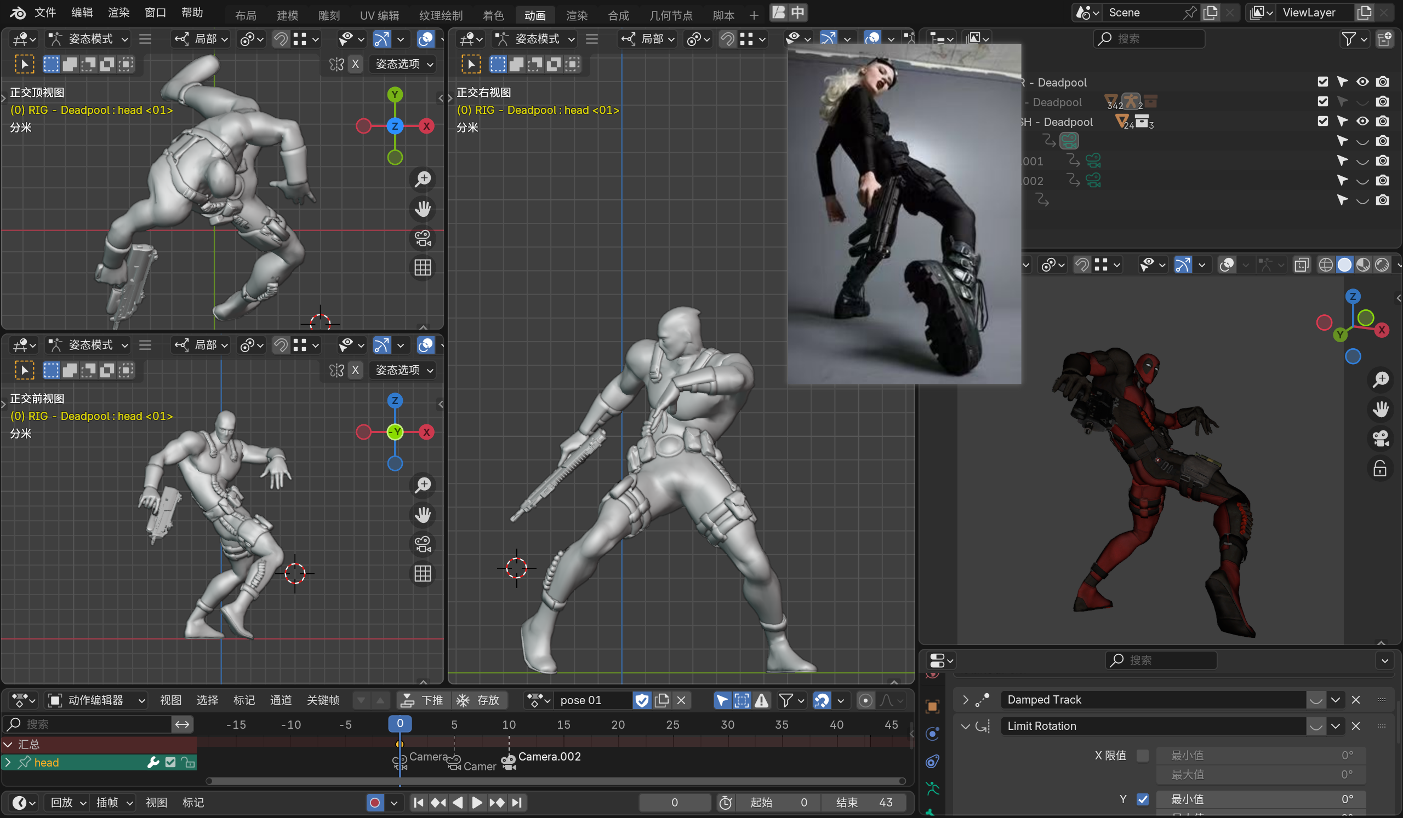Play animation in reverse
This screenshot has height=818, width=1403.
(x=458, y=803)
